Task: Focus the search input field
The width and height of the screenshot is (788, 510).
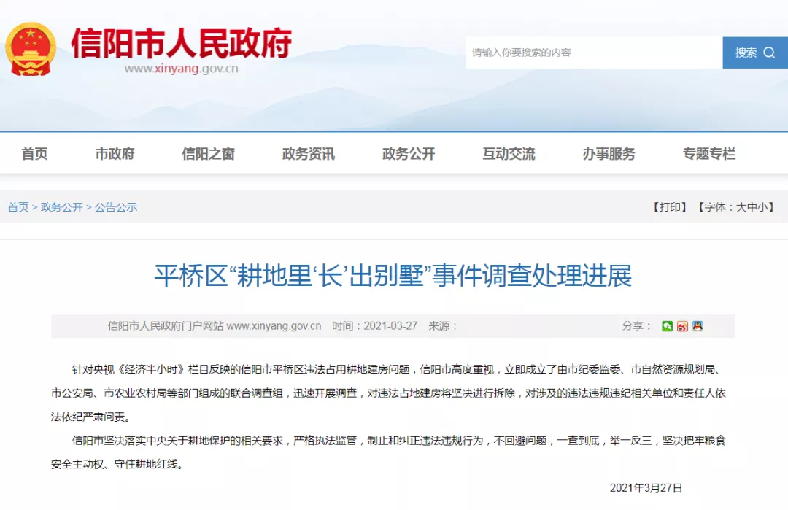Action: (x=593, y=53)
